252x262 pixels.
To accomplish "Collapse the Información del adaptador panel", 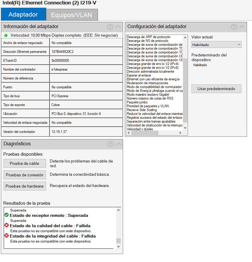I will (x=118, y=27).
